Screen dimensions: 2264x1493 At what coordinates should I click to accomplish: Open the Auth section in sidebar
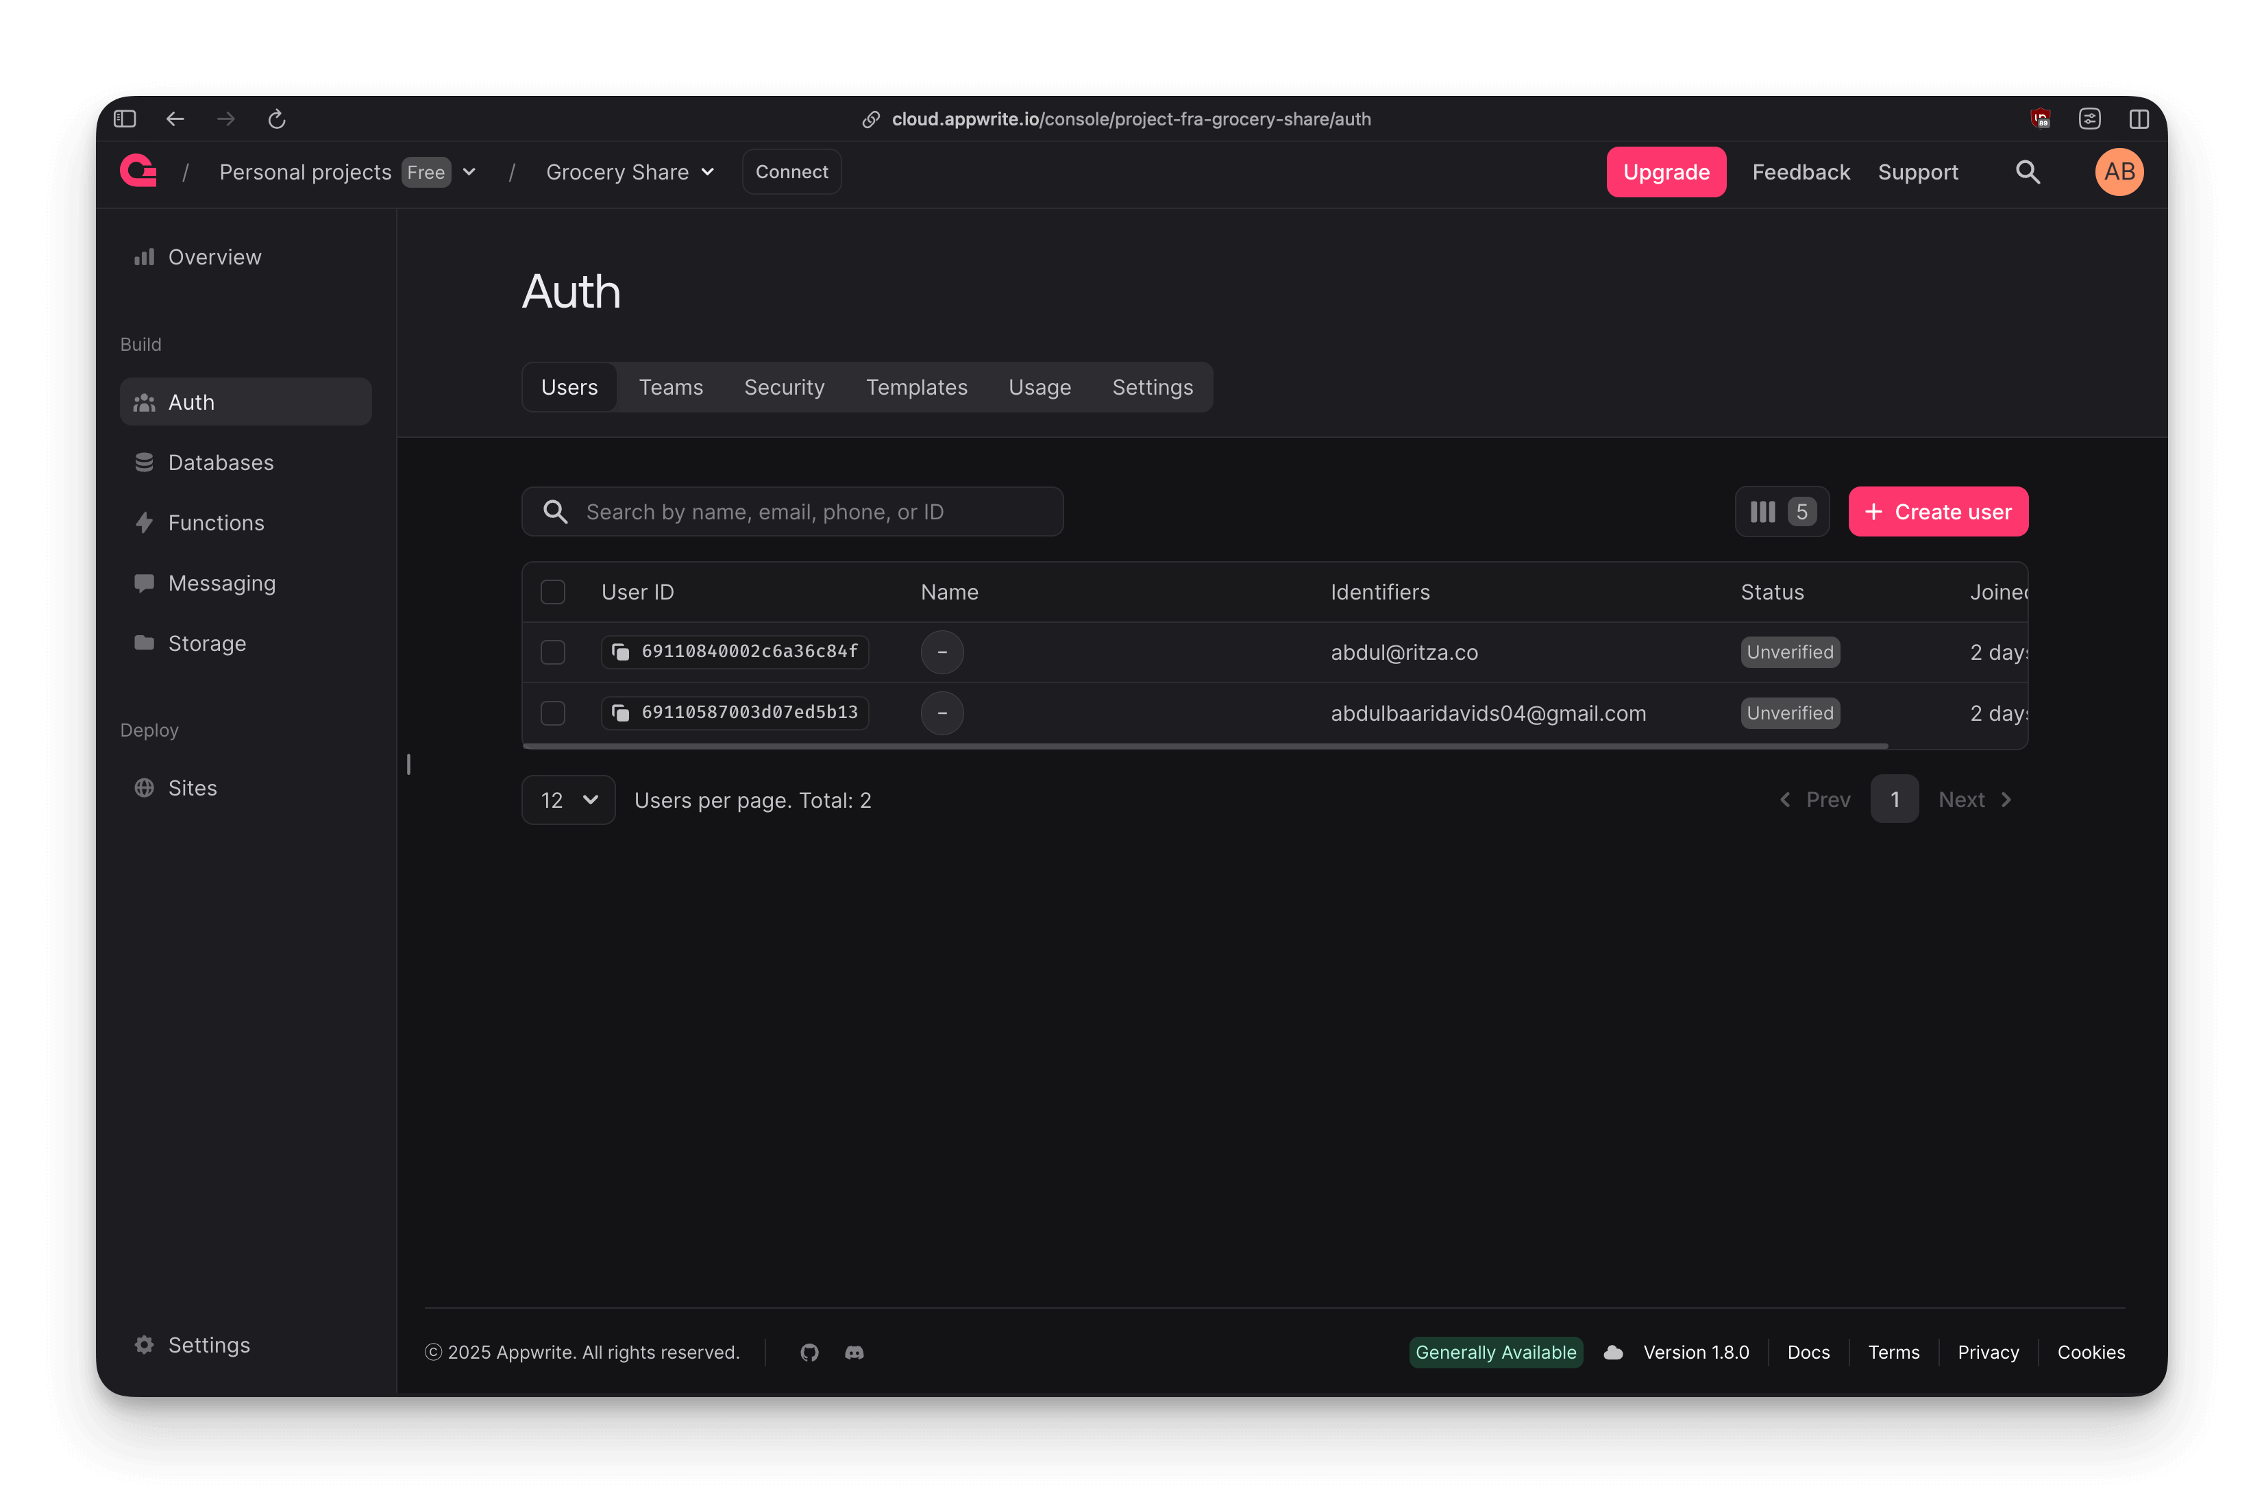190,401
